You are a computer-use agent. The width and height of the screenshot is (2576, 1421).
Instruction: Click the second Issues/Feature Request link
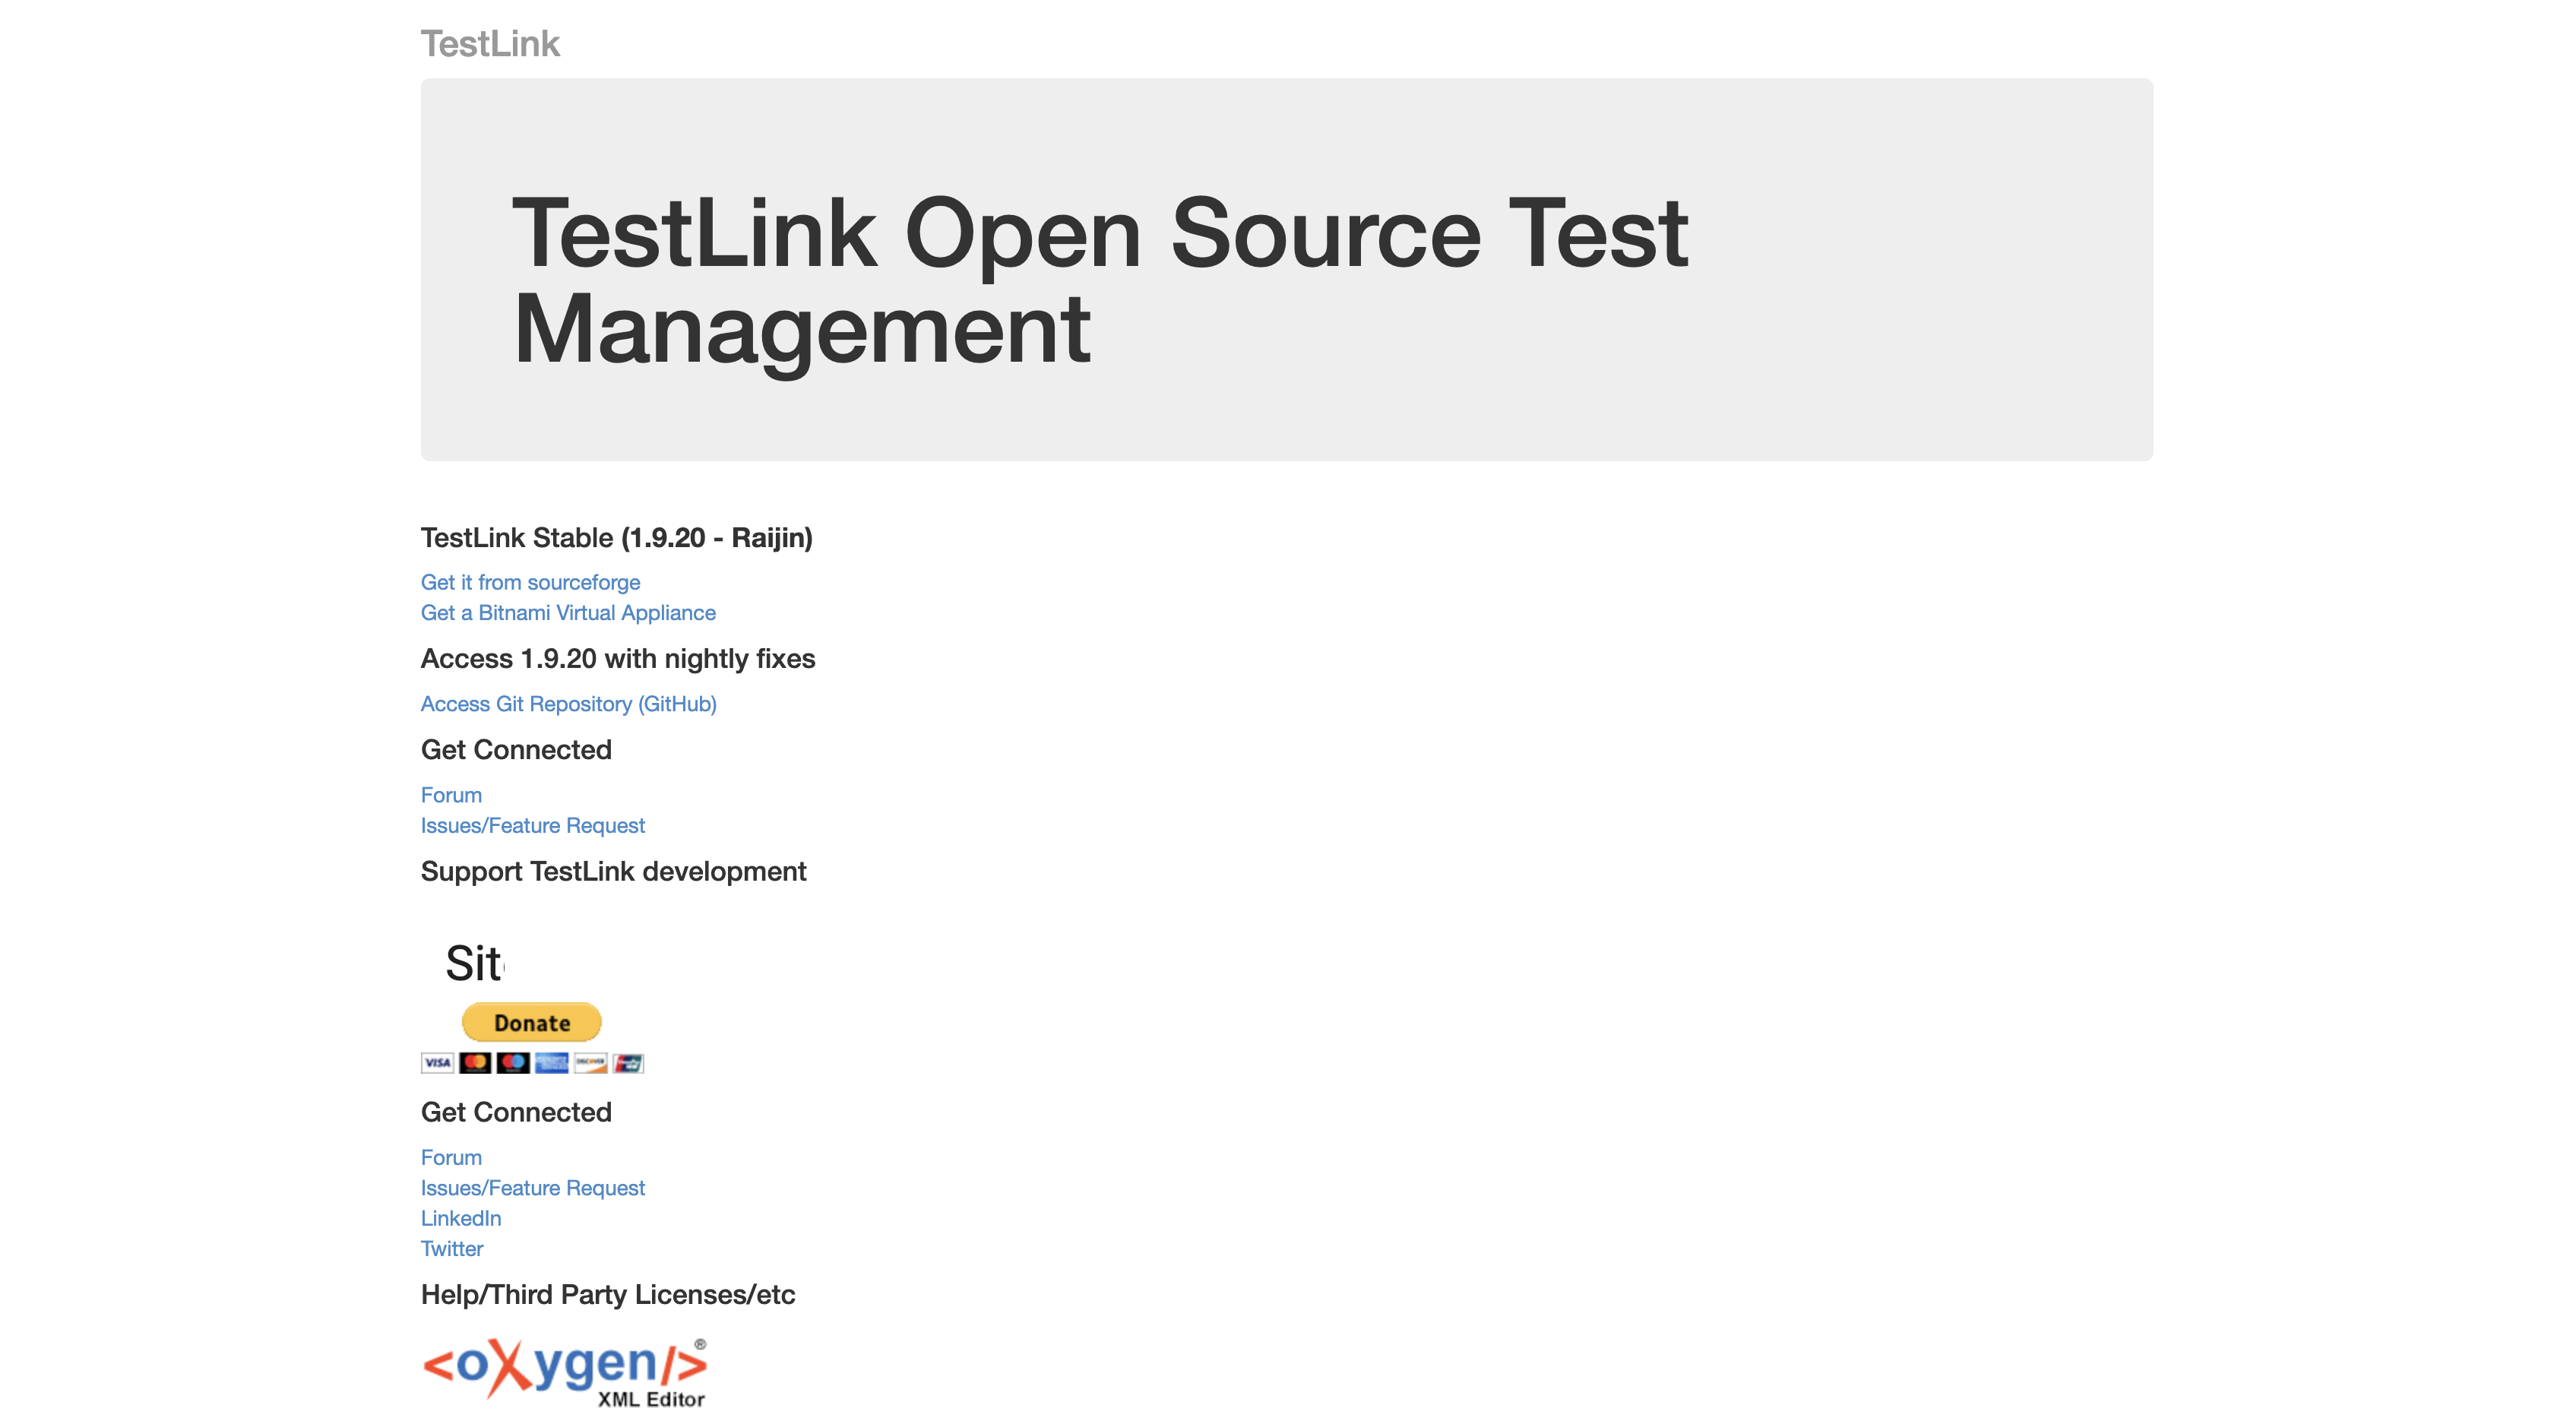532,1187
